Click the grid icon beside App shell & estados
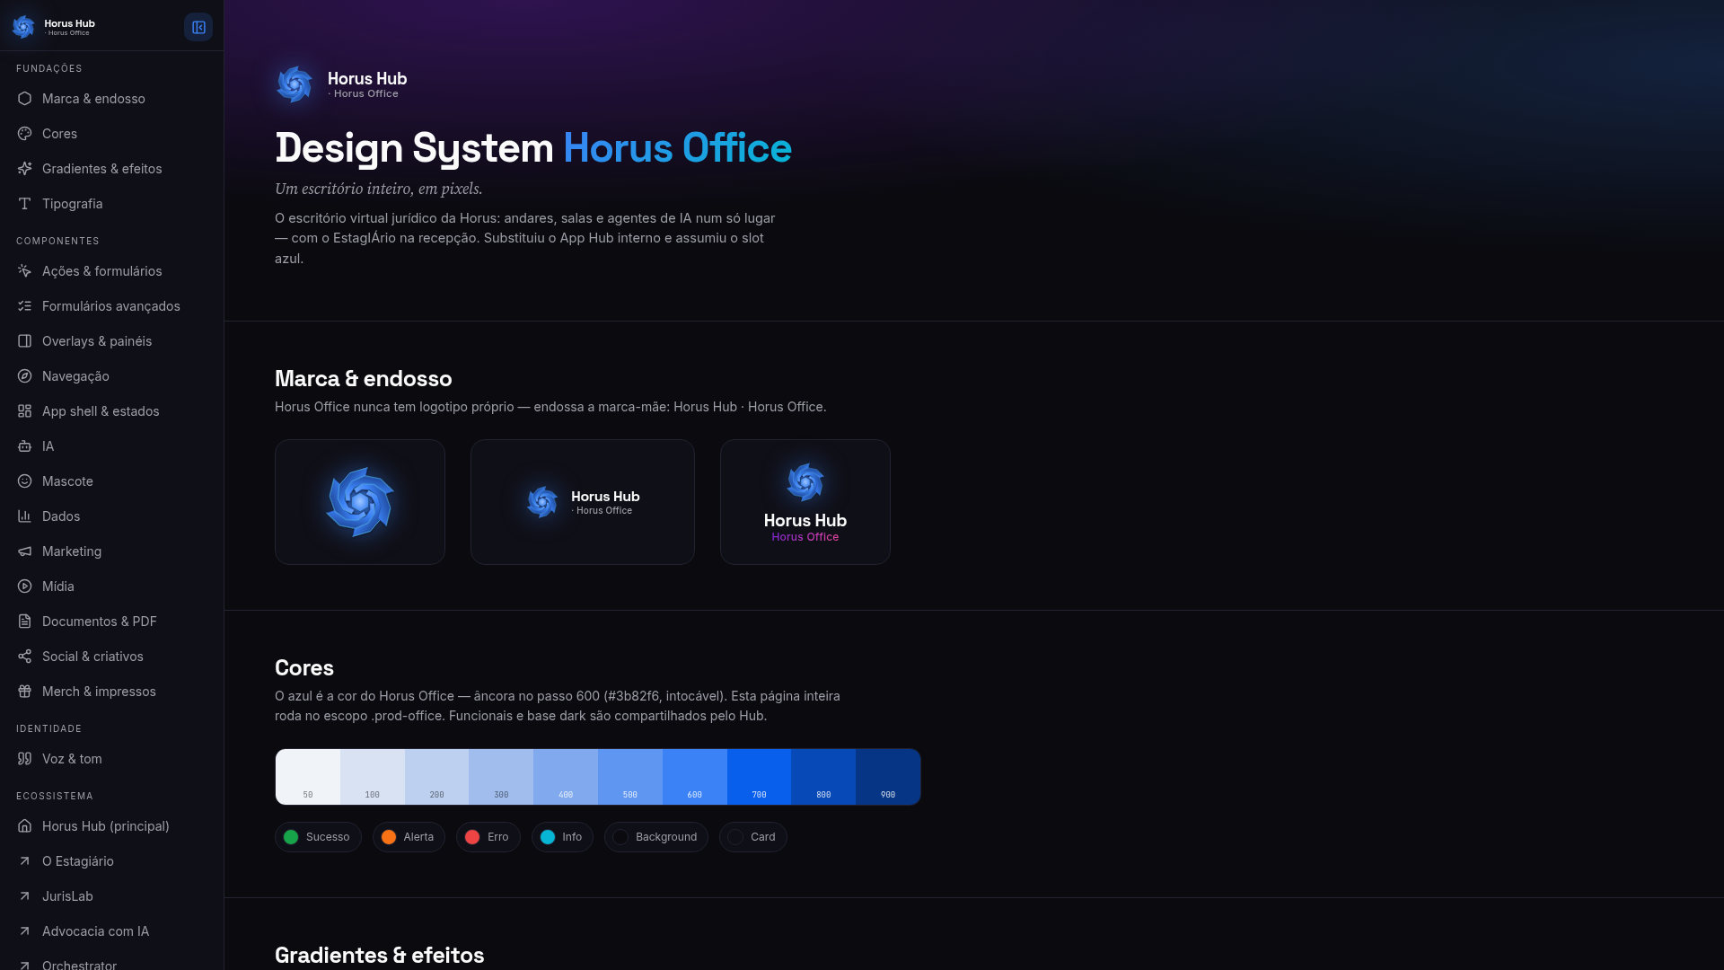1724x970 pixels. tap(24, 411)
